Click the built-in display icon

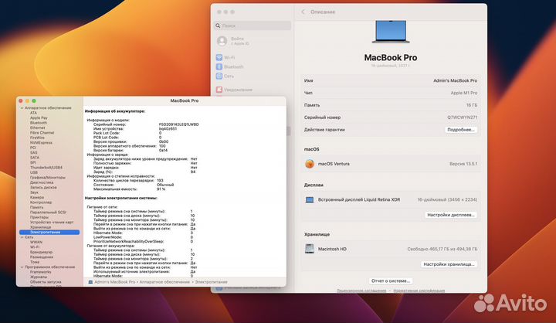(310, 200)
